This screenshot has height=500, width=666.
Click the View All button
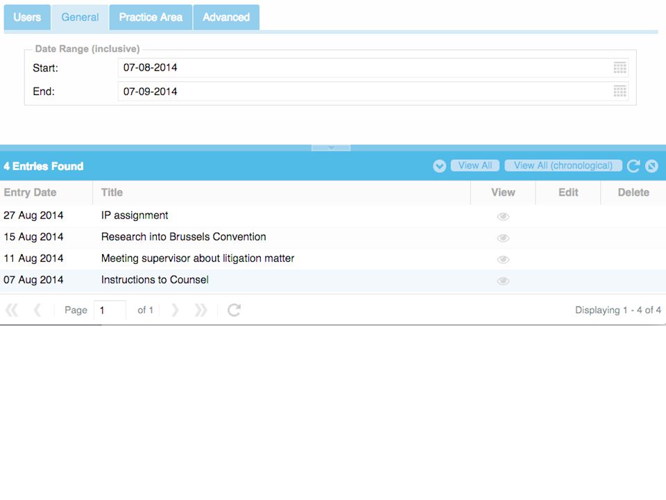[x=475, y=165]
